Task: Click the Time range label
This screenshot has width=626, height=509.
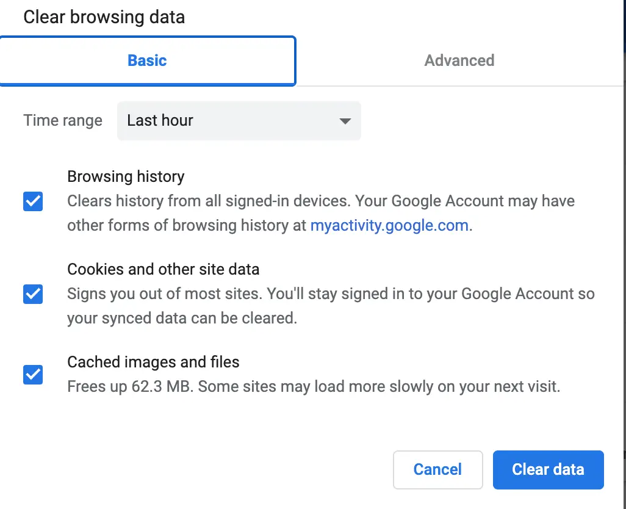Action: click(63, 121)
